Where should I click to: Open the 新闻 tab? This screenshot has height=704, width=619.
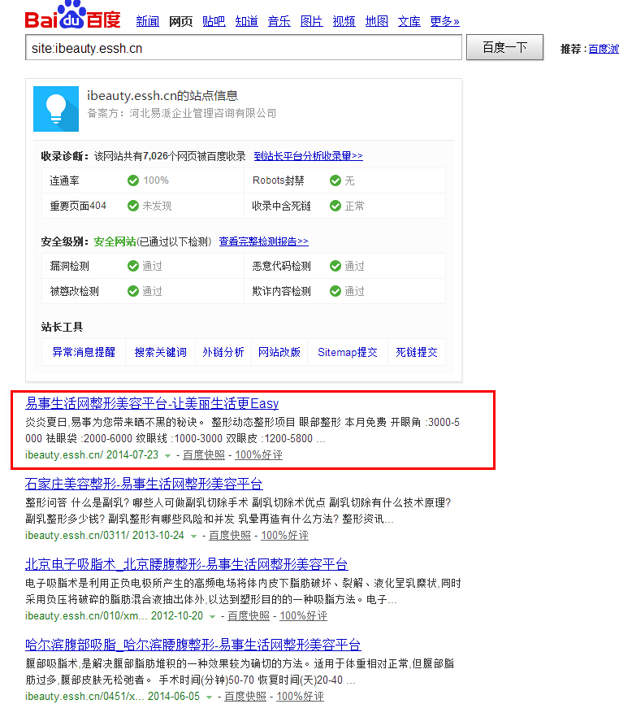click(148, 21)
